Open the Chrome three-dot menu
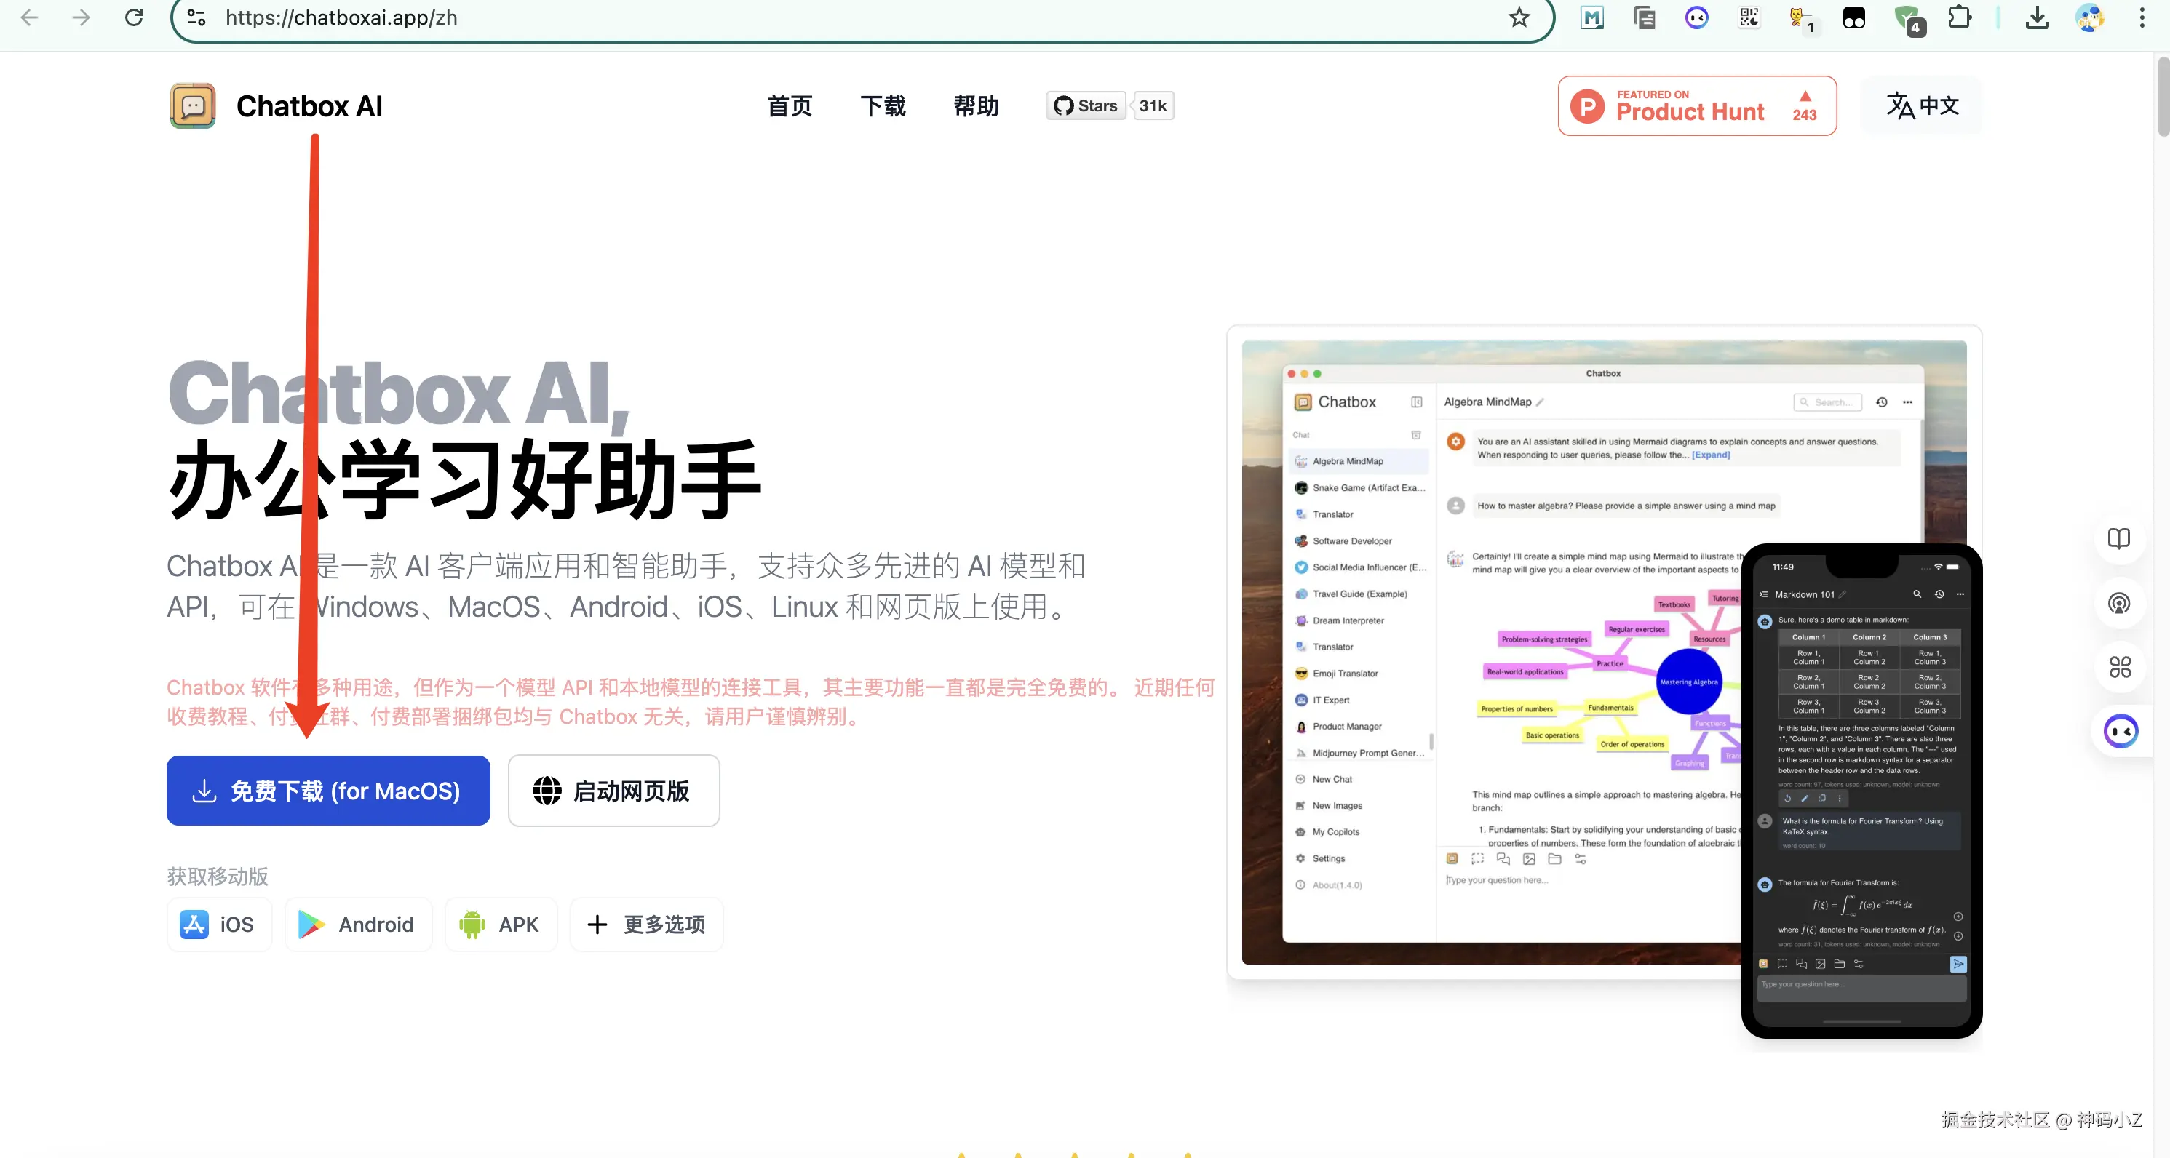The width and height of the screenshot is (2170, 1158). tap(2142, 17)
